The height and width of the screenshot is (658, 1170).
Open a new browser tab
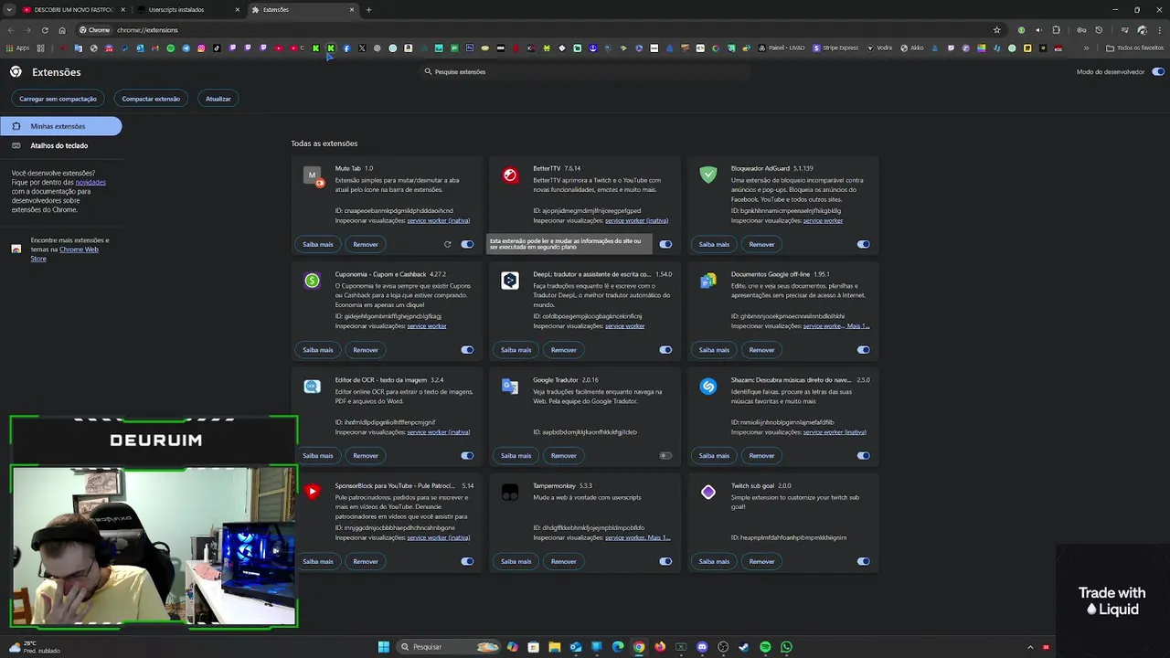[368, 10]
